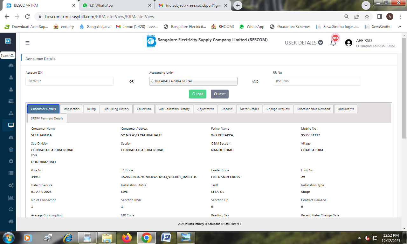This screenshot has height=244, width=407.
Task: Click the RR No input field
Action: pyautogui.click(x=317, y=81)
